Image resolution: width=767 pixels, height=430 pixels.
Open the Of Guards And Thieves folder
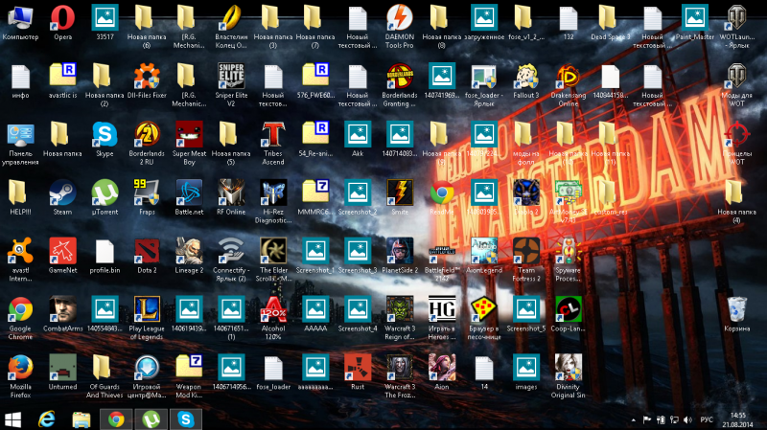pyautogui.click(x=105, y=368)
